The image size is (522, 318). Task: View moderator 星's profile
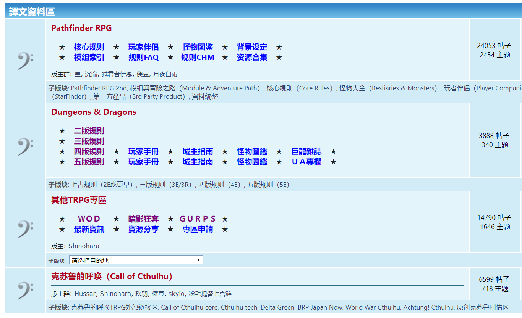click(78, 74)
